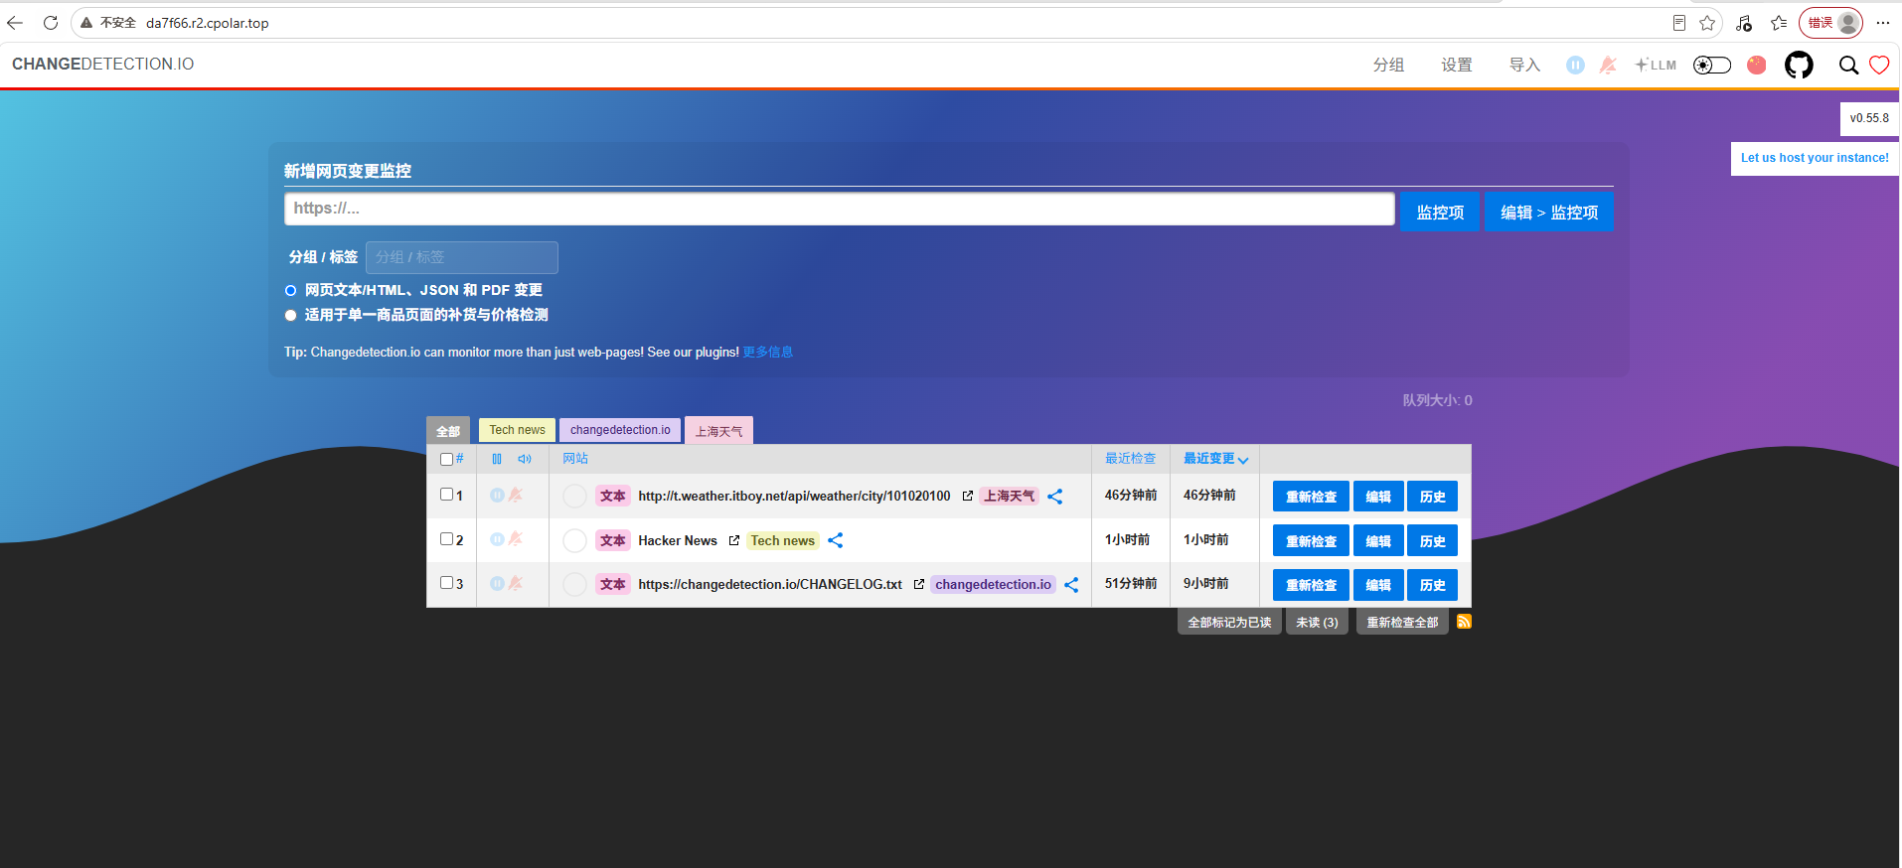Mute all notifications via header bell icon
The width and height of the screenshot is (1902, 868).
coord(1608,65)
